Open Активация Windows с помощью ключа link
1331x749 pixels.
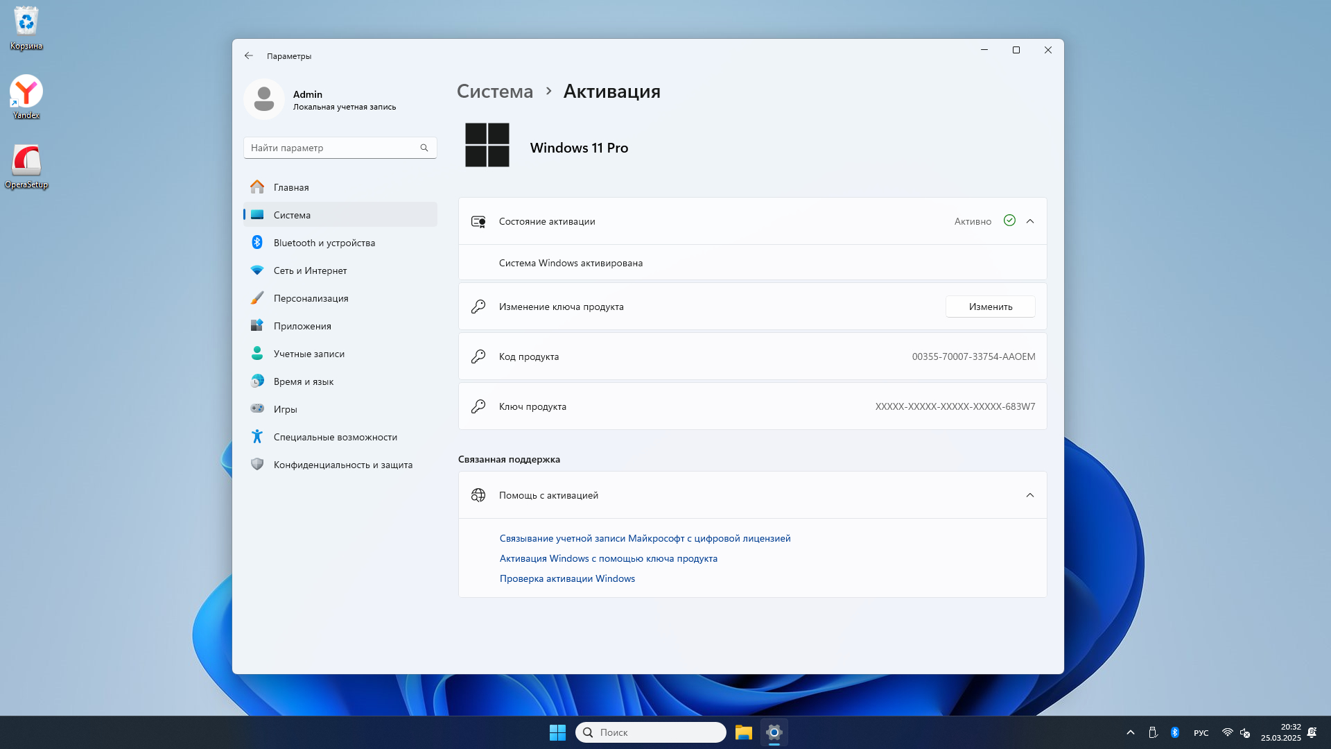point(608,558)
